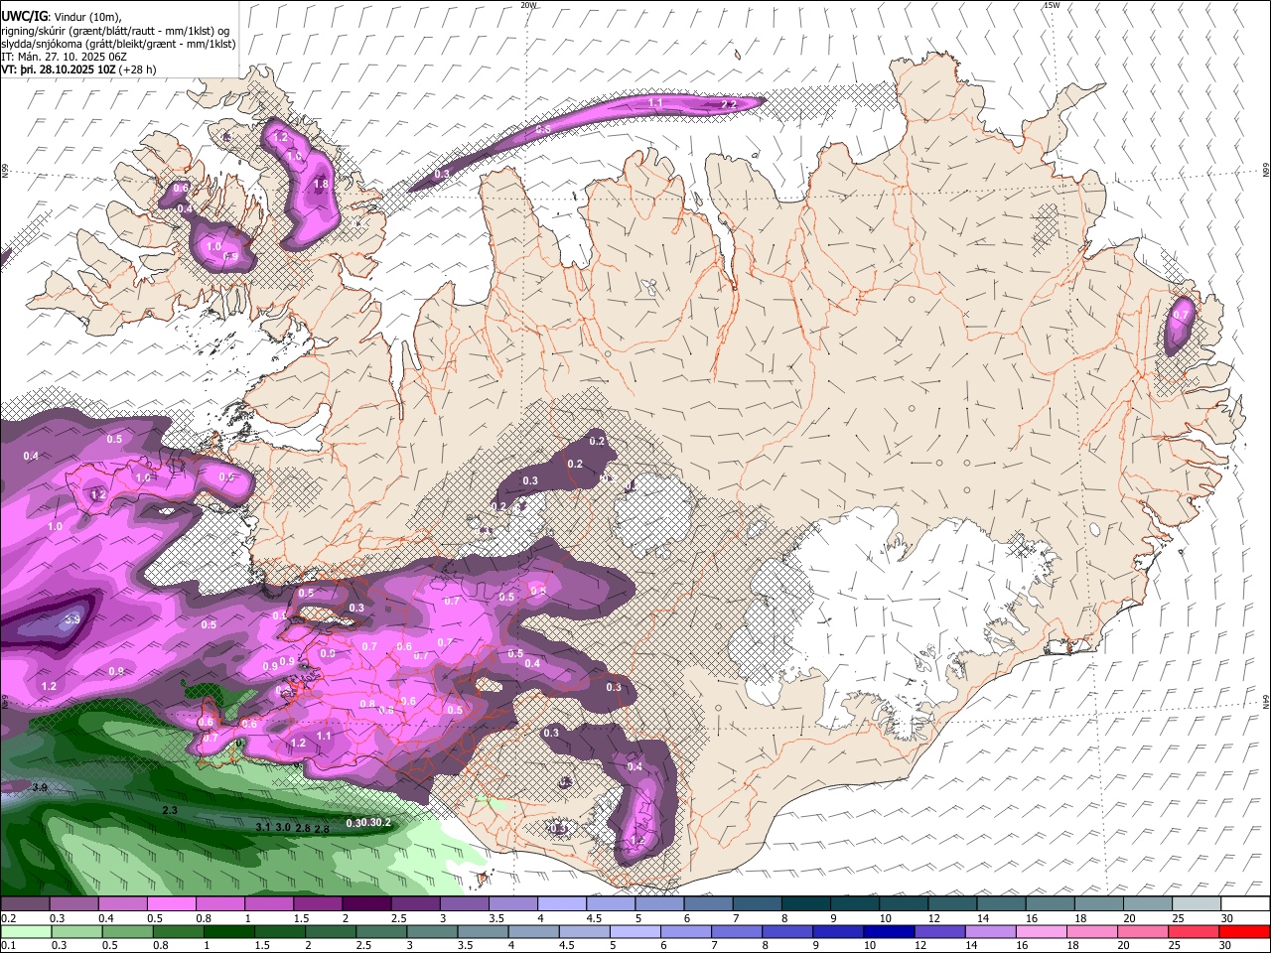The height and width of the screenshot is (953, 1271).
Task: Click the '30' label under the snow scale
Action: pyautogui.click(x=1226, y=918)
